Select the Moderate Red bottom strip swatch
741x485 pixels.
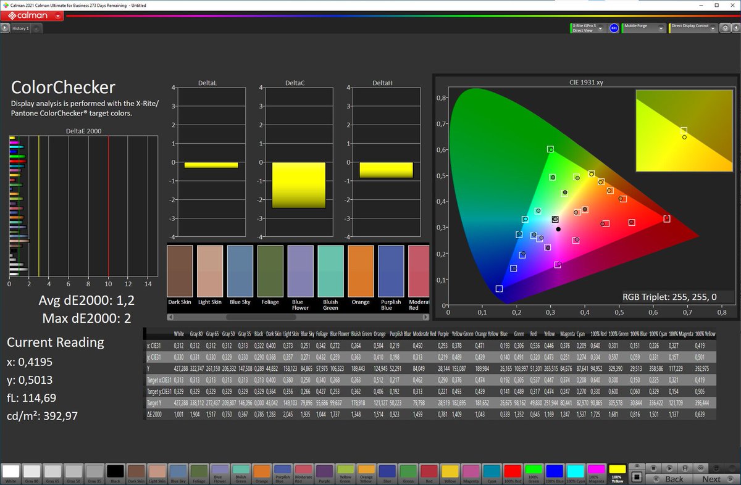click(304, 473)
